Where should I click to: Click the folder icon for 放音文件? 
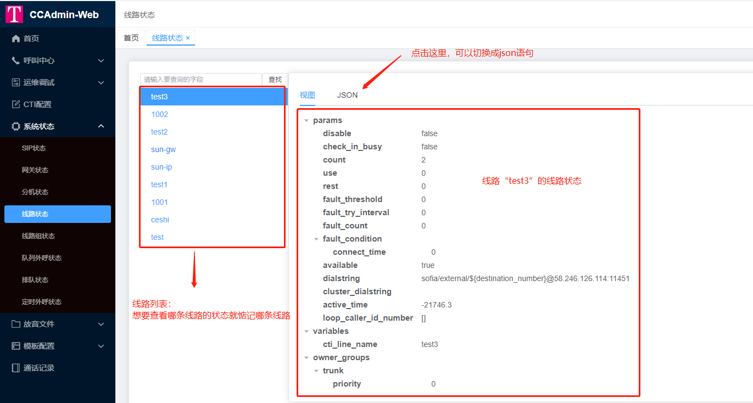pyautogui.click(x=16, y=324)
